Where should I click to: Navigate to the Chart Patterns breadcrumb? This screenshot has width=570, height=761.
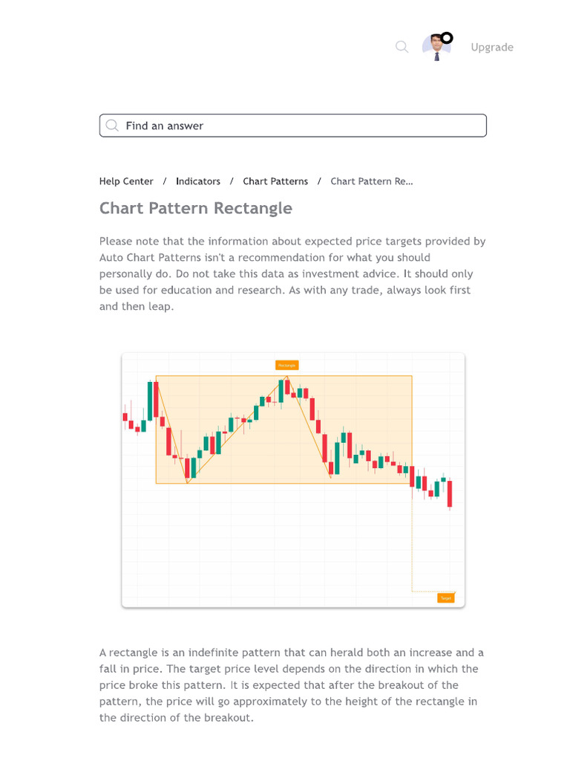275,181
